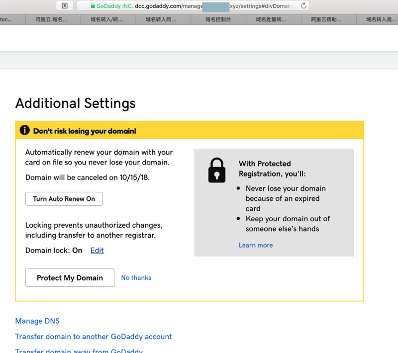Transfer domain away from GoDaddy
Screen dimensions: 398x353
[79, 350]
